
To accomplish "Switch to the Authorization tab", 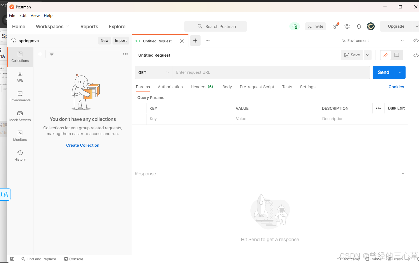I will [x=170, y=87].
